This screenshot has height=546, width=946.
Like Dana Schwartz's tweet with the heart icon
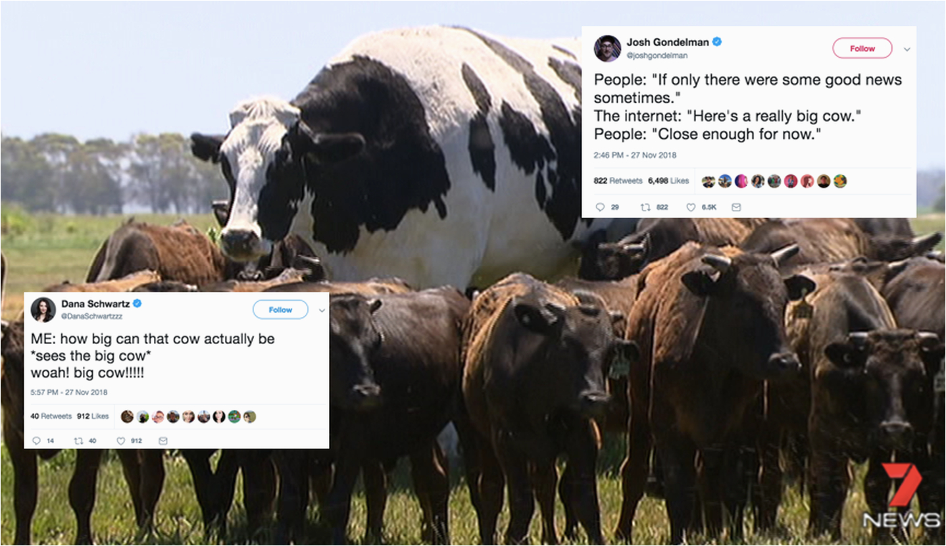120,441
